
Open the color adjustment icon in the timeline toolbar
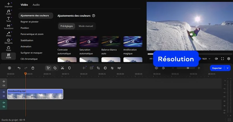click(x=105, y=68)
